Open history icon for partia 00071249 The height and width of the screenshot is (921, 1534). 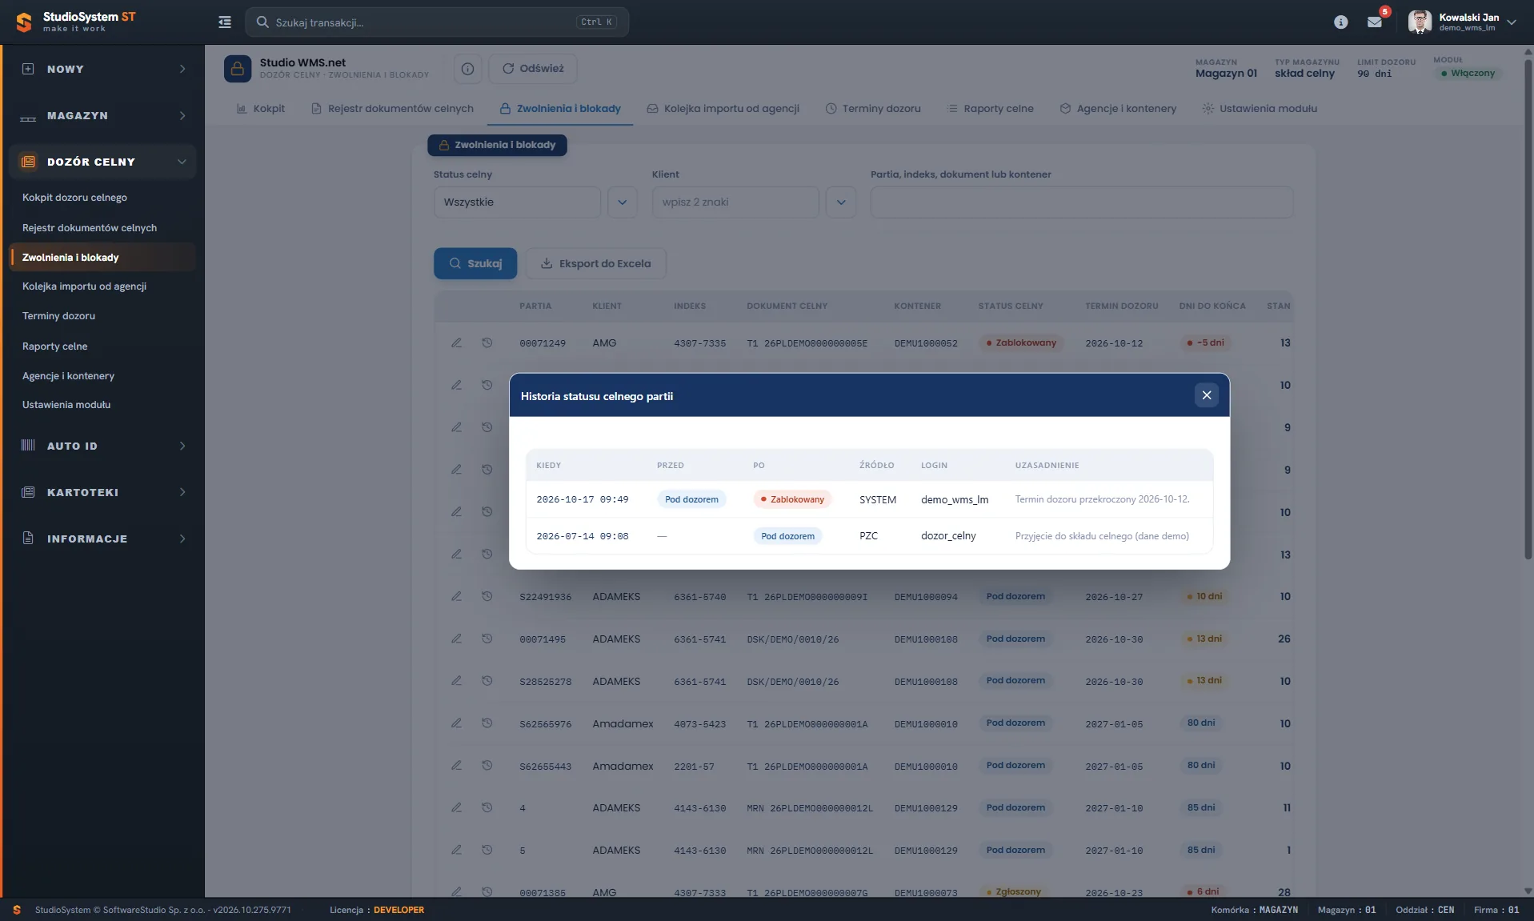click(487, 342)
